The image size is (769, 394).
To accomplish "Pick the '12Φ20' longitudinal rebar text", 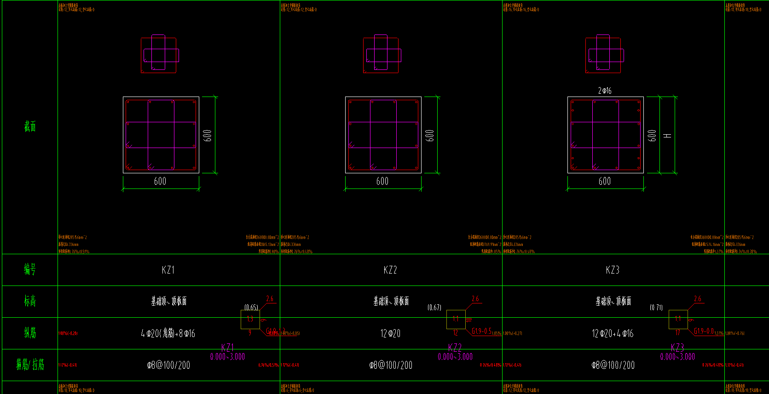I will coord(390,333).
